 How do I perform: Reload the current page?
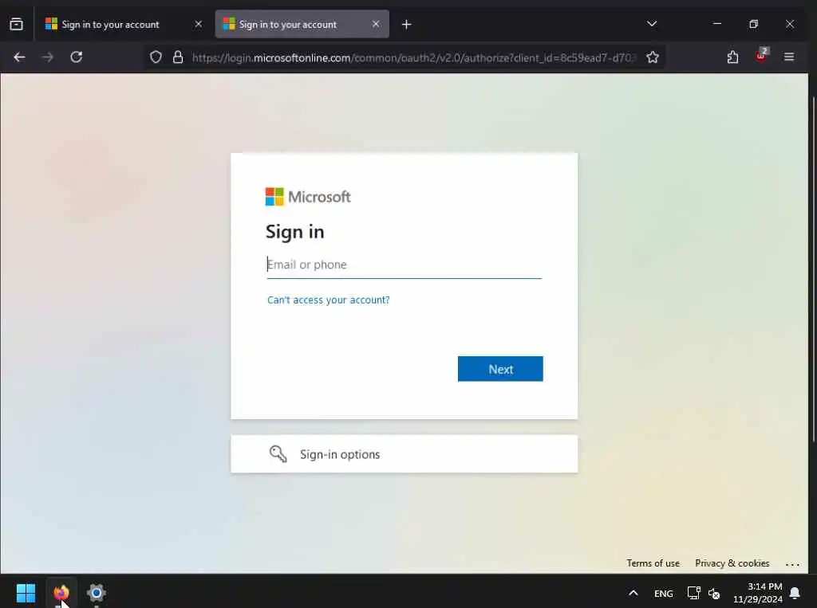[x=77, y=57]
